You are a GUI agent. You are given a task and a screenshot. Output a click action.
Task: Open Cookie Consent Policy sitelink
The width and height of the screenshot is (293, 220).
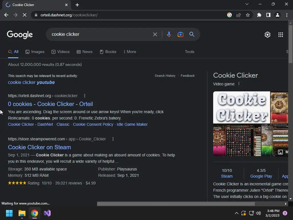[93, 124]
